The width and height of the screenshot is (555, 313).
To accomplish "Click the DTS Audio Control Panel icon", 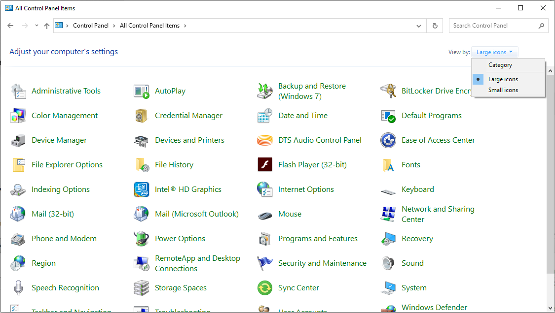I will (265, 140).
